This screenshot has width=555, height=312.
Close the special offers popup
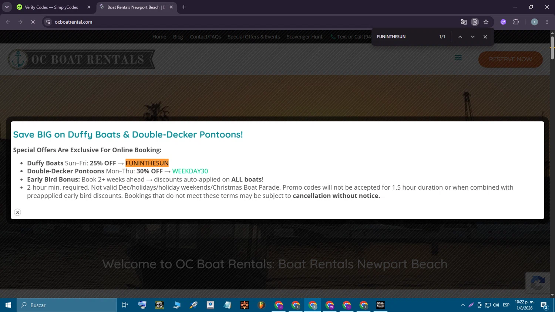[x=17, y=212]
